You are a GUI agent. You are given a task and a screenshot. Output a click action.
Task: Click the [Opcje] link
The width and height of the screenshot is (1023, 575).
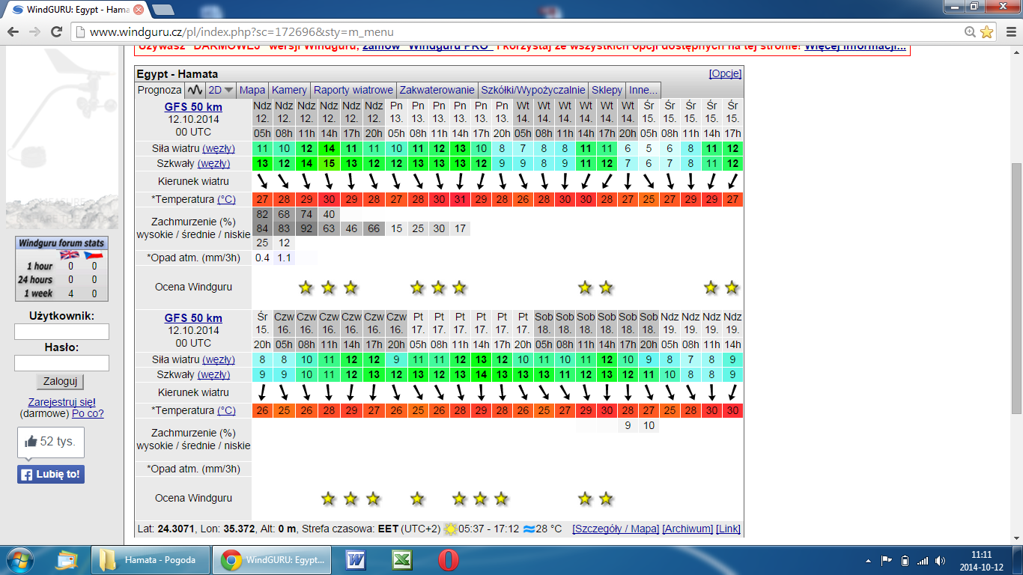[x=725, y=73]
